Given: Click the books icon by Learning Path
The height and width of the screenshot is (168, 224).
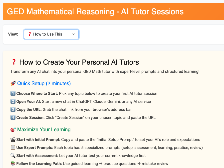Looking at the screenshot, I should click(x=13, y=164).
